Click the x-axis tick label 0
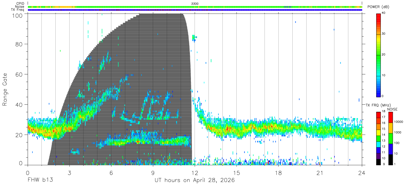The height and width of the screenshot is (187, 407). (x=28, y=173)
